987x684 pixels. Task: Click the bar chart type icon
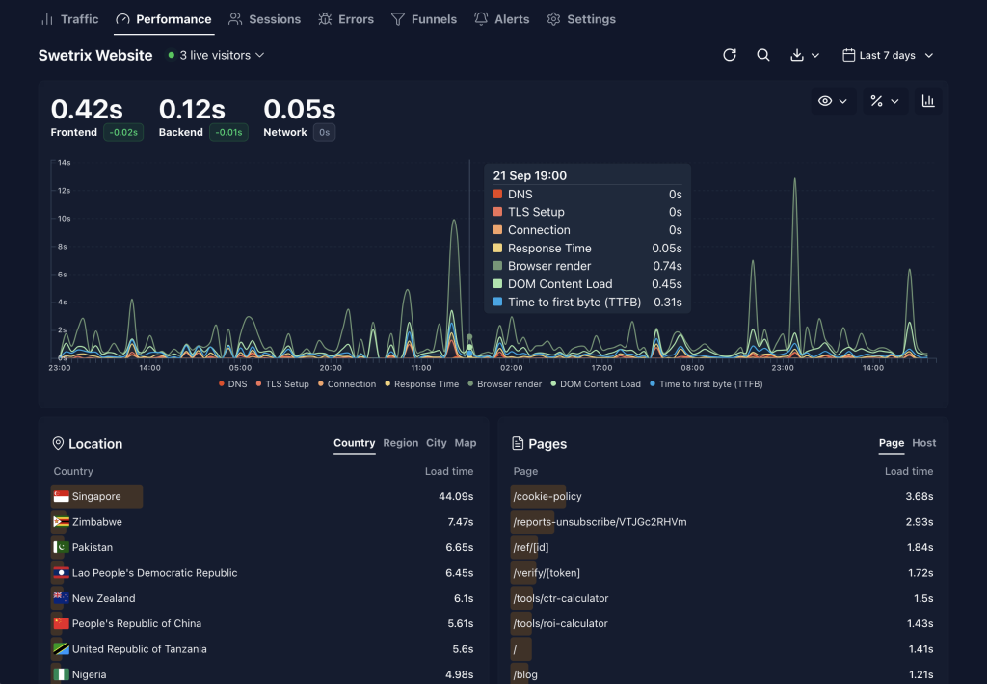click(928, 101)
